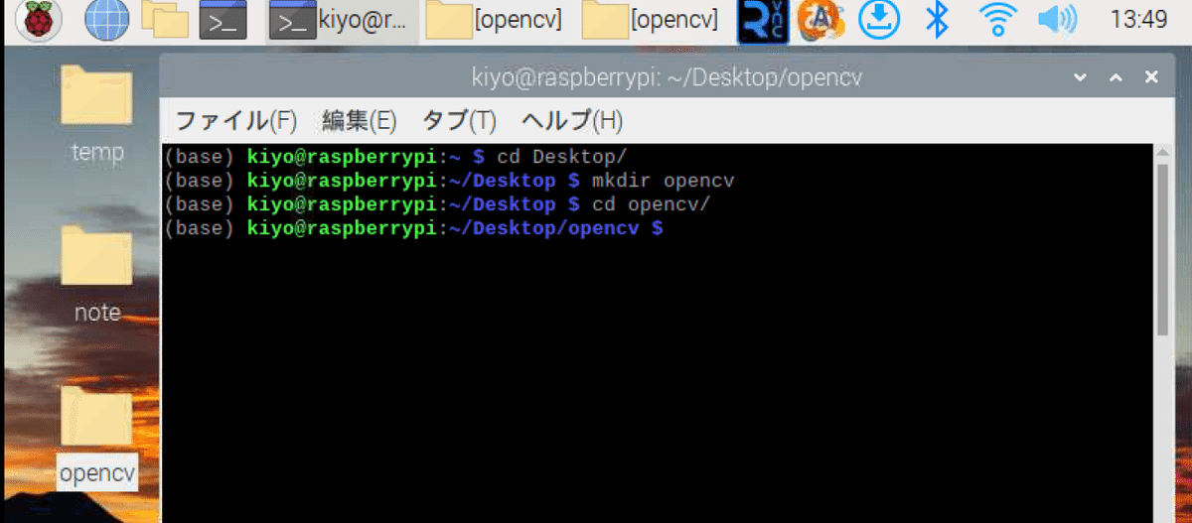Minimize the terminal window
1192x523 pixels.
pyautogui.click(x=1079, y=77)
